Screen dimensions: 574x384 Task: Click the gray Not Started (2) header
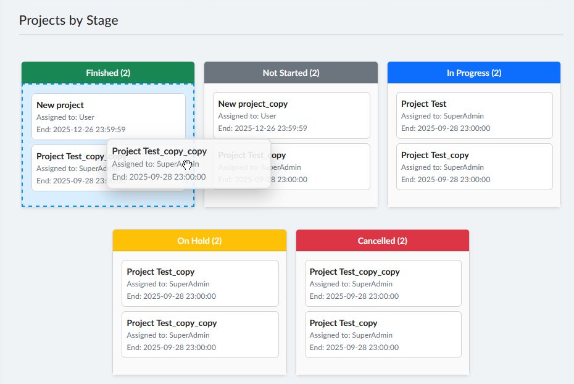[291, 73]
